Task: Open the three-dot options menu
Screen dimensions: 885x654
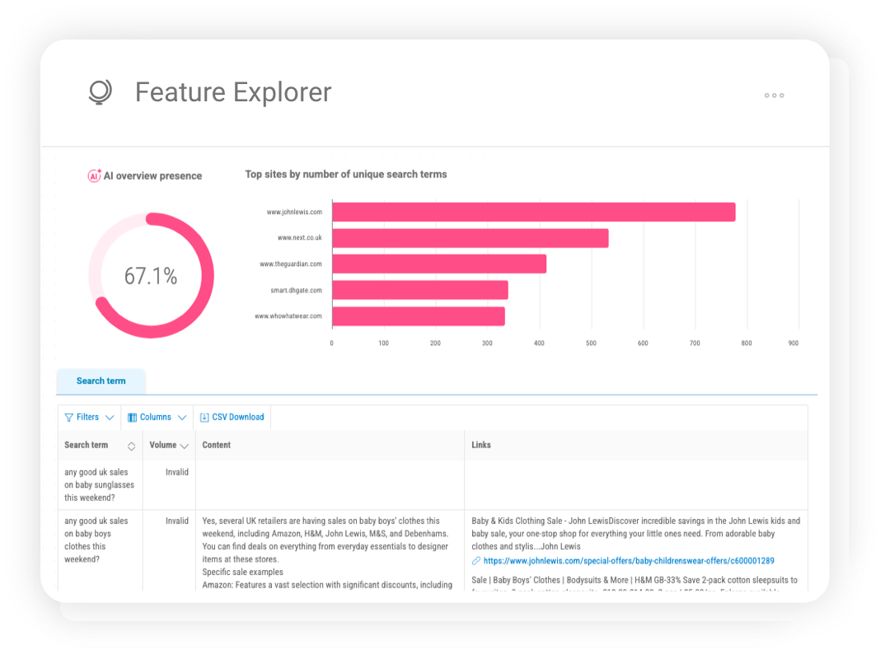Action: [774, 96]
